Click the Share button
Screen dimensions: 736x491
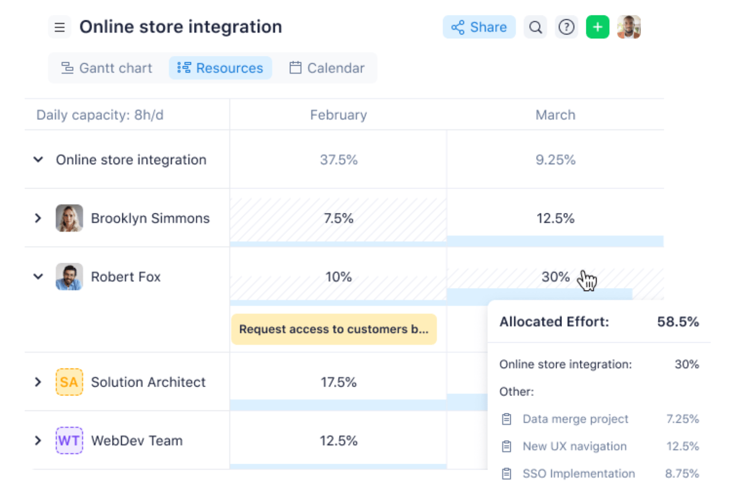click(479, 27)
